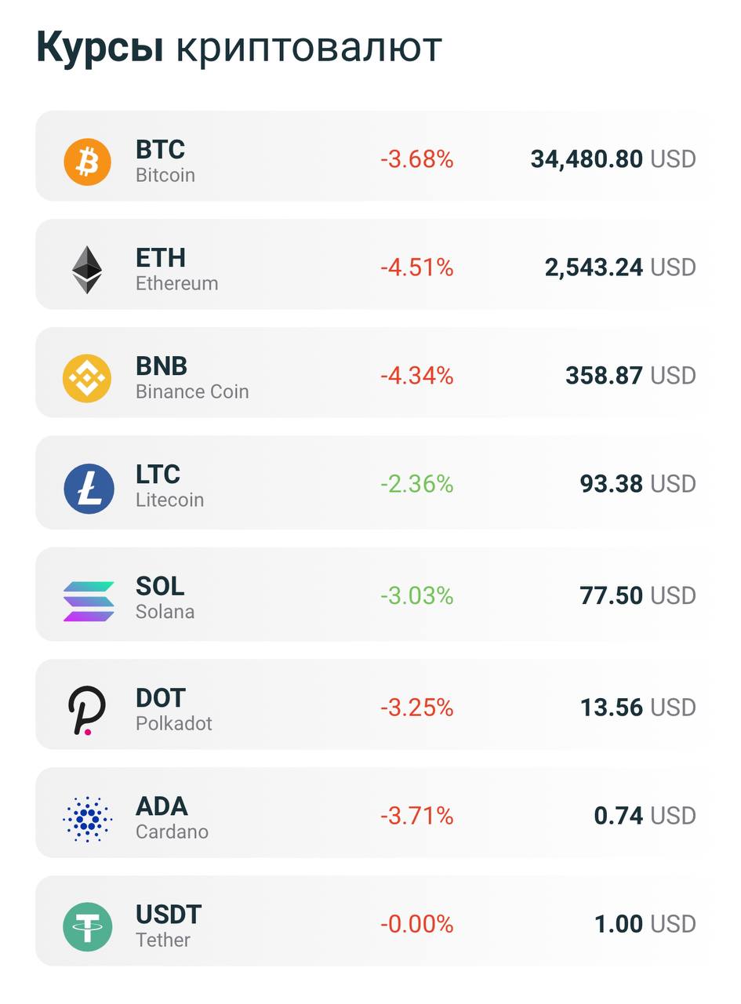Click the USDT ticker label
Image resolution: width=741 pixels, height=1004 pixels.
(x=169, y=914)
